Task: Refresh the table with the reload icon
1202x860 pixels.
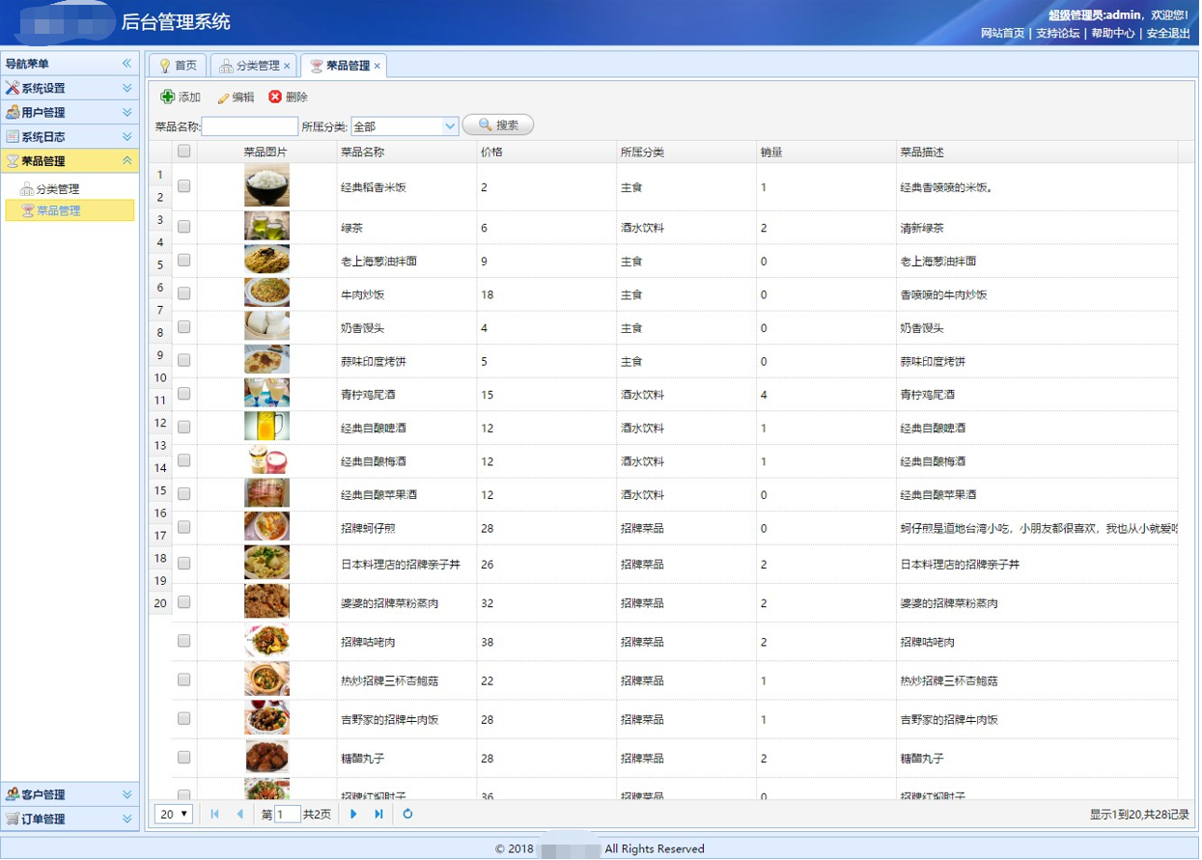Action: pos(406,815)
